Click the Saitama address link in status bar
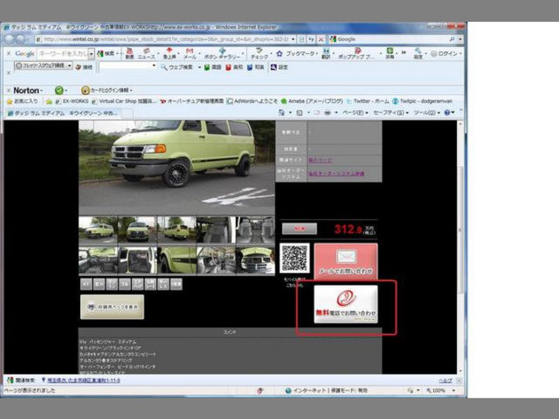Image resolution: width=559 pixels, height=419 pixels. click(84, 381)
